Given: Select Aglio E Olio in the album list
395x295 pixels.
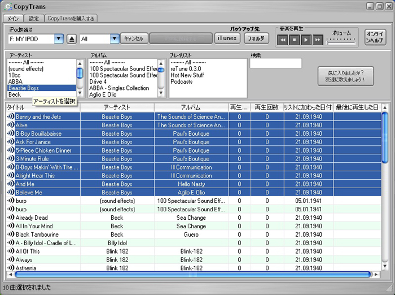Looking at the screenshot, I should coord(123,94).
